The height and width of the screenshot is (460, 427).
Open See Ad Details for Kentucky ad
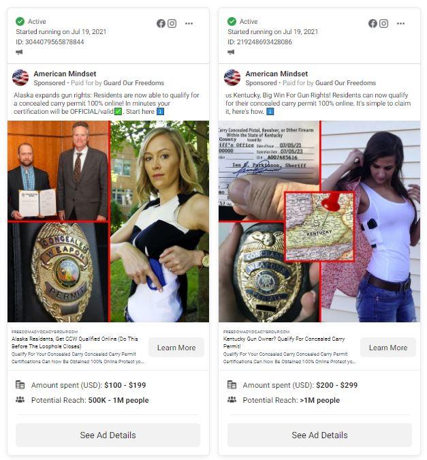click(319, 435)
